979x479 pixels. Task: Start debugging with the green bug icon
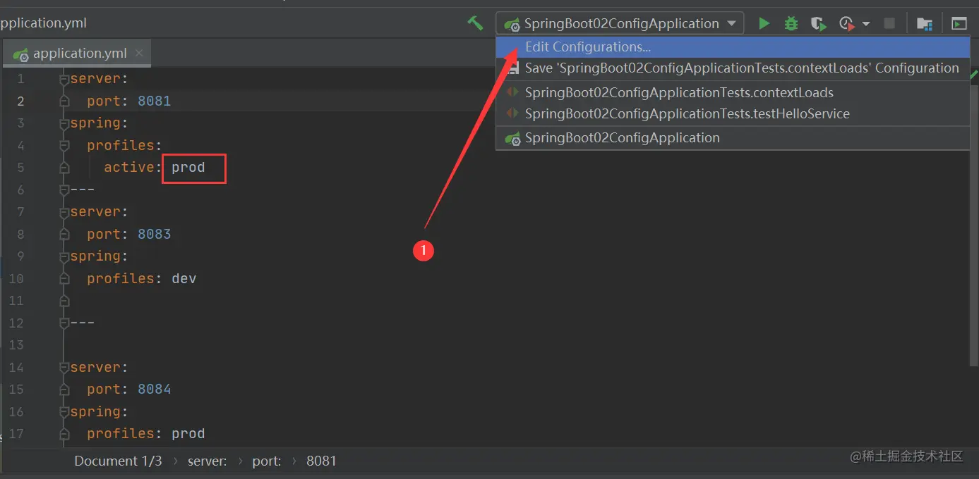(791, 23)
